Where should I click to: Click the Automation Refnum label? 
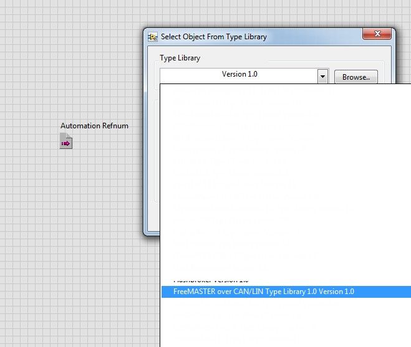click(x=94, y=126)
